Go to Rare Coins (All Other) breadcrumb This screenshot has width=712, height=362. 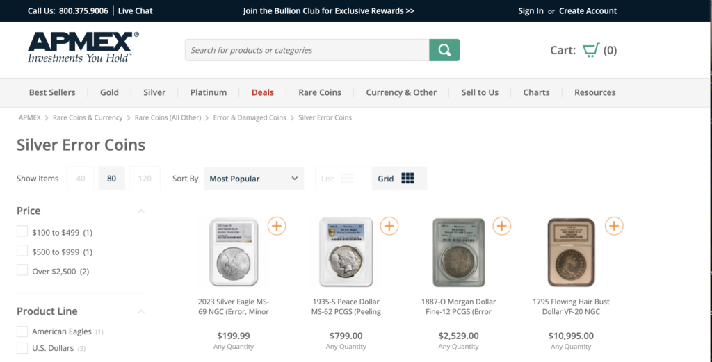pyautogui.click(x=168, y=117)
